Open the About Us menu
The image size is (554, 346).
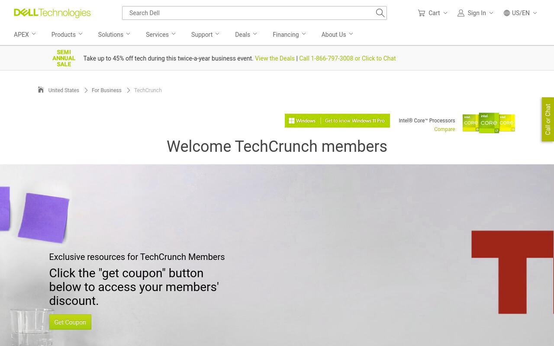[x=337, y=35]
